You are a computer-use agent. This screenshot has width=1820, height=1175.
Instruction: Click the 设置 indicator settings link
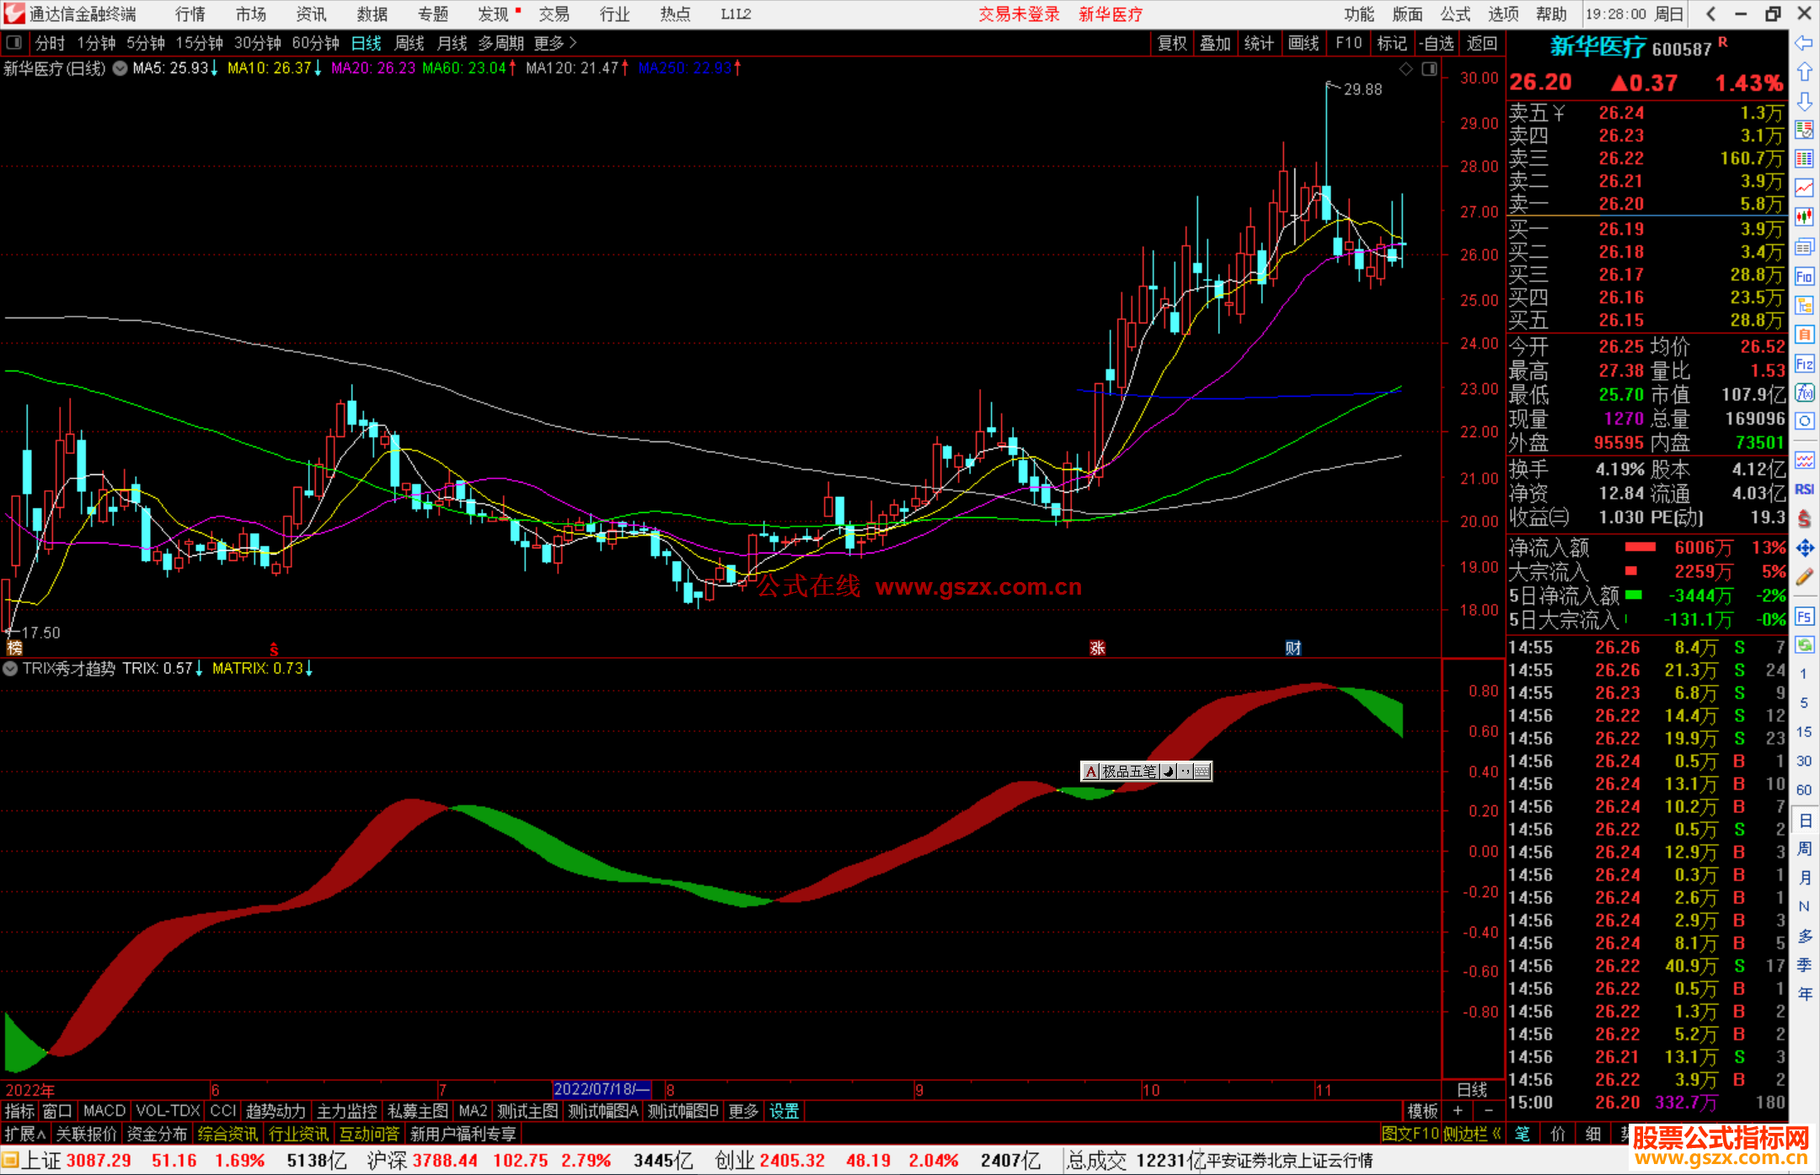(784, 1112)
